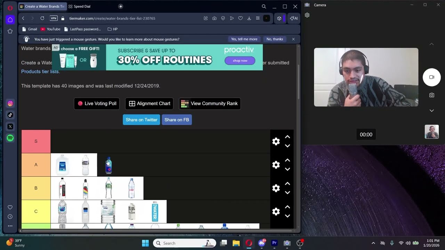Open the Opera AI assistant button

click(x=294, y=18)
